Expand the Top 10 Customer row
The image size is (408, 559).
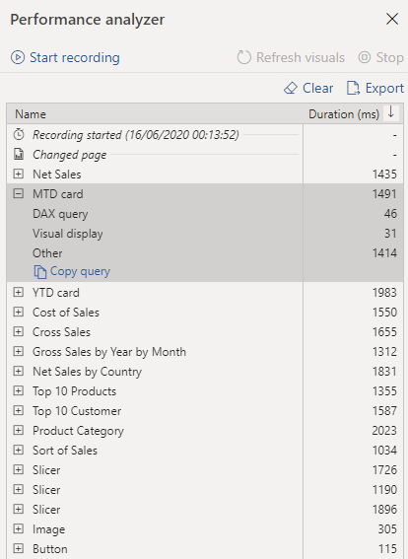[x=18, y=411]
